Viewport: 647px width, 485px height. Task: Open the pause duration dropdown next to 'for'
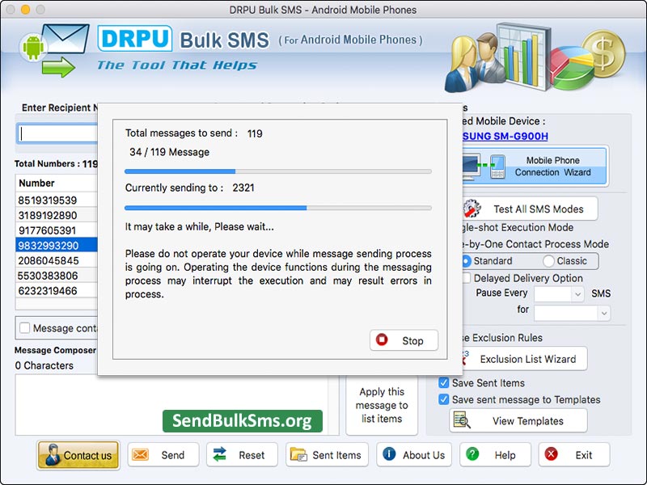tap(572, 310)
